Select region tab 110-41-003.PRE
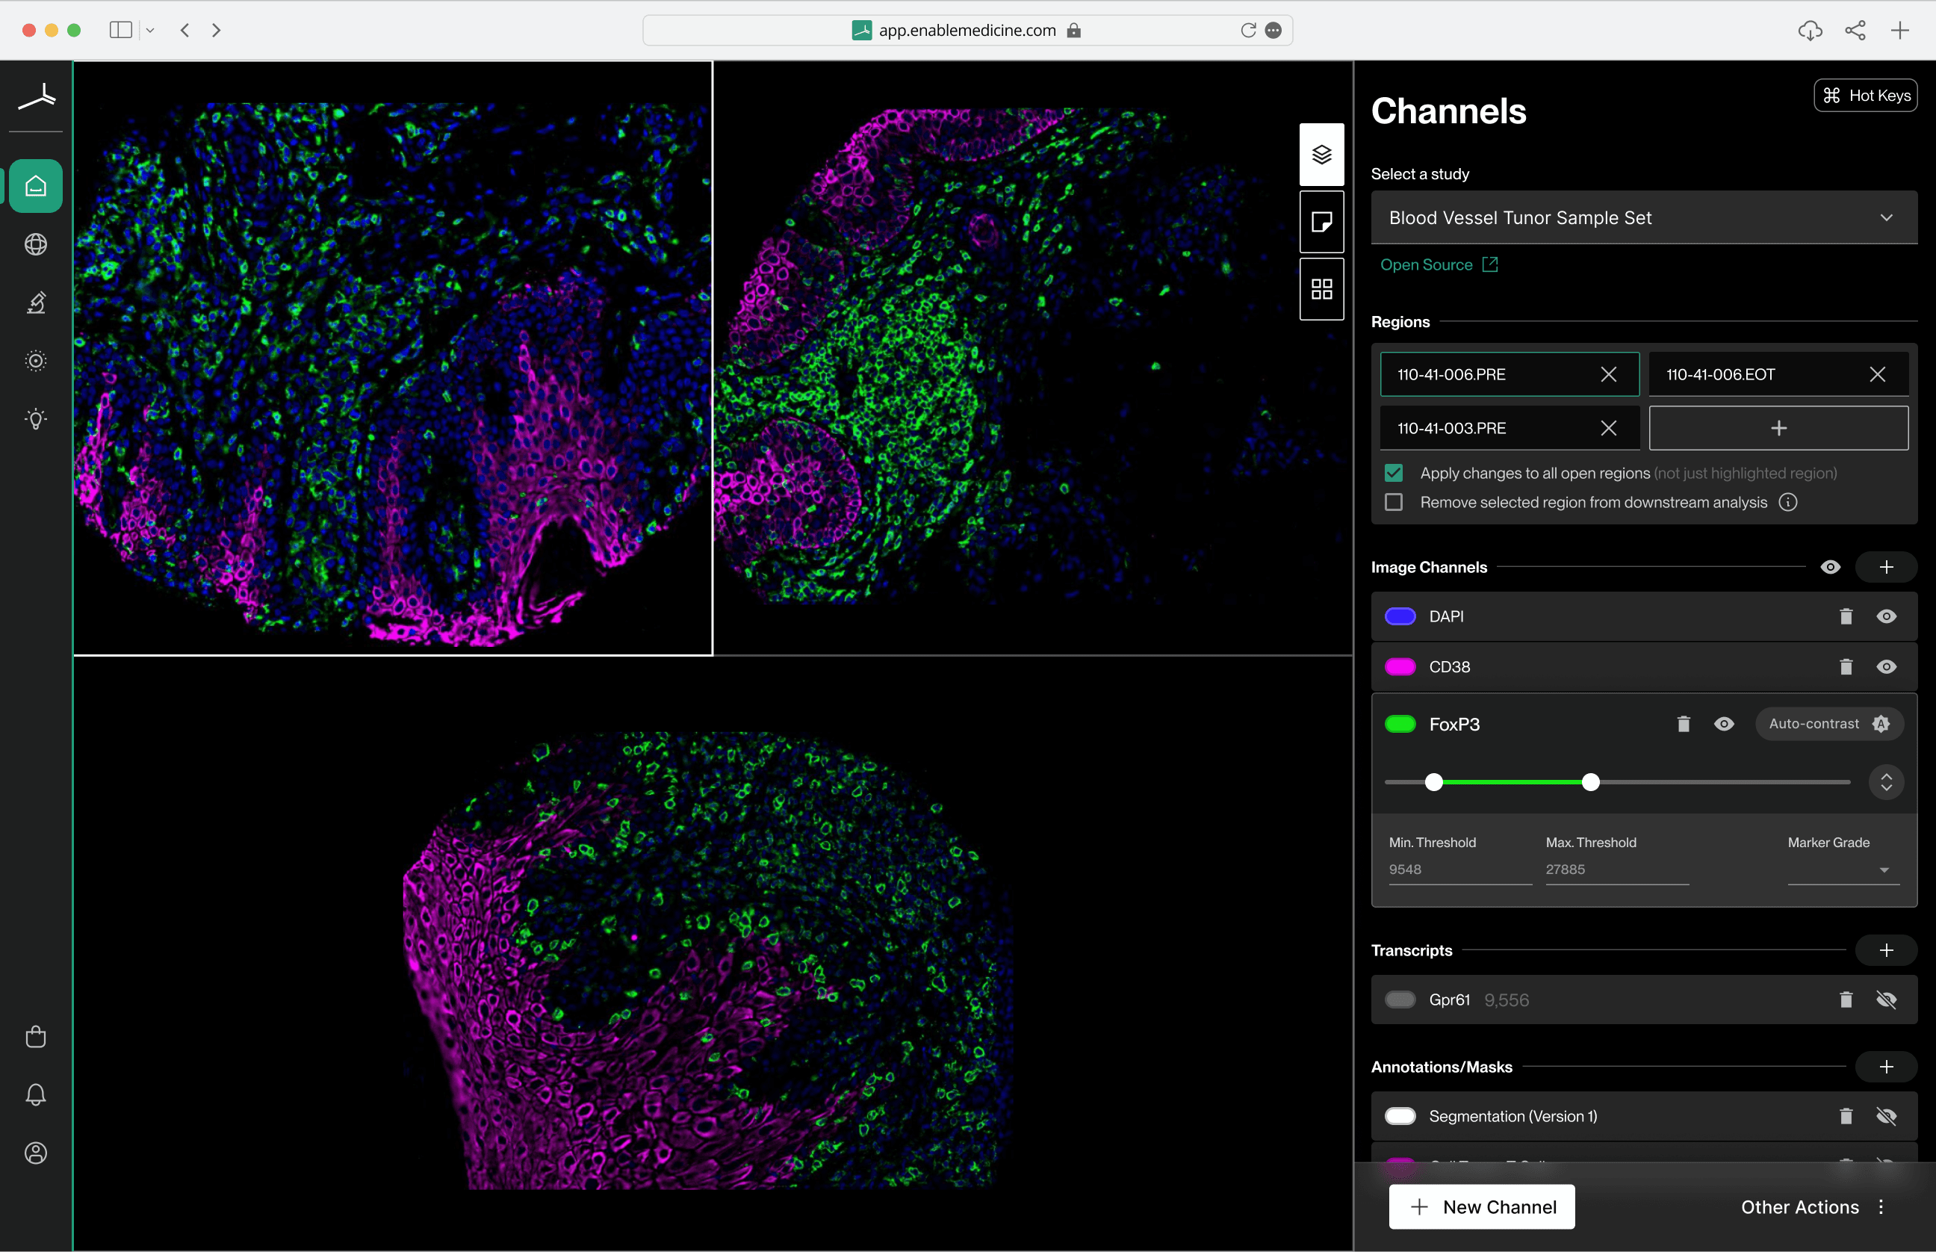The width and height of the screenshot is (1936, 1252). pos(1510,429)
